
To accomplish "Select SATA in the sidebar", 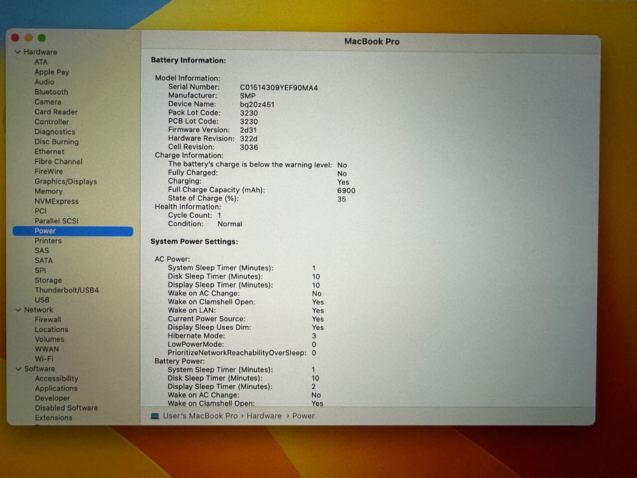I will 44,260.
